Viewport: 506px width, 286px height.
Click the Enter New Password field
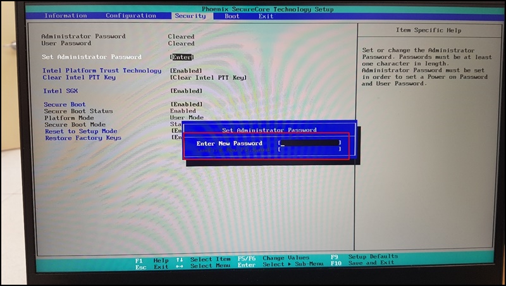coord(309,142)
